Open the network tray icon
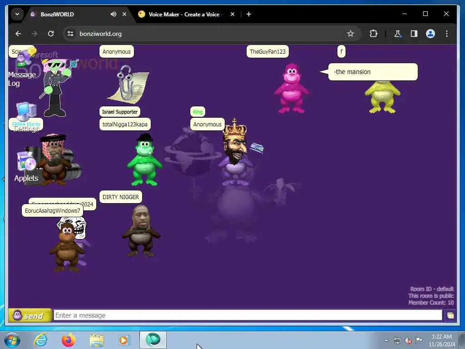The width and height of the screenshot is (465, 349). 397,341
